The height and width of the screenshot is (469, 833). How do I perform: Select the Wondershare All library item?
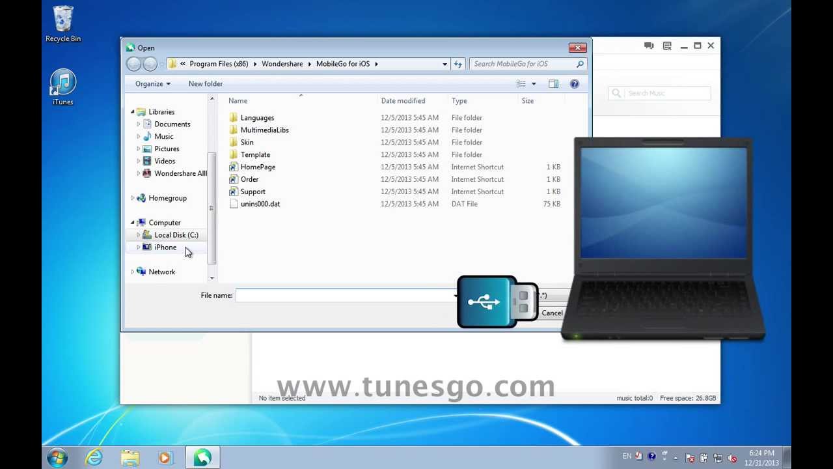(x=180, y=174)
